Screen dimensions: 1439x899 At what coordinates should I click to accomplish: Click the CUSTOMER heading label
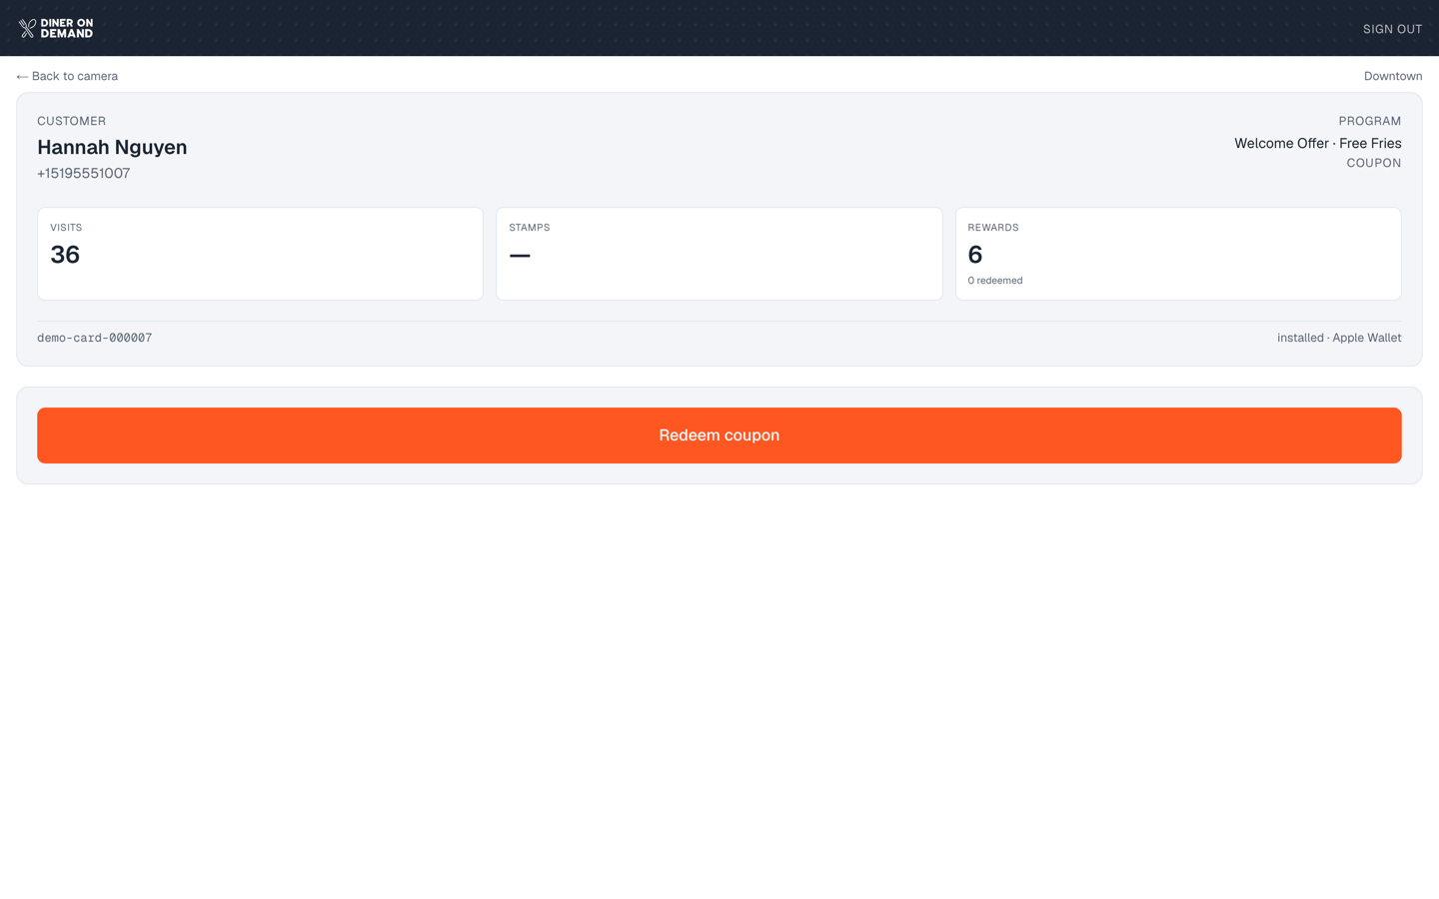pyautogui.click(x=72, y=121)
